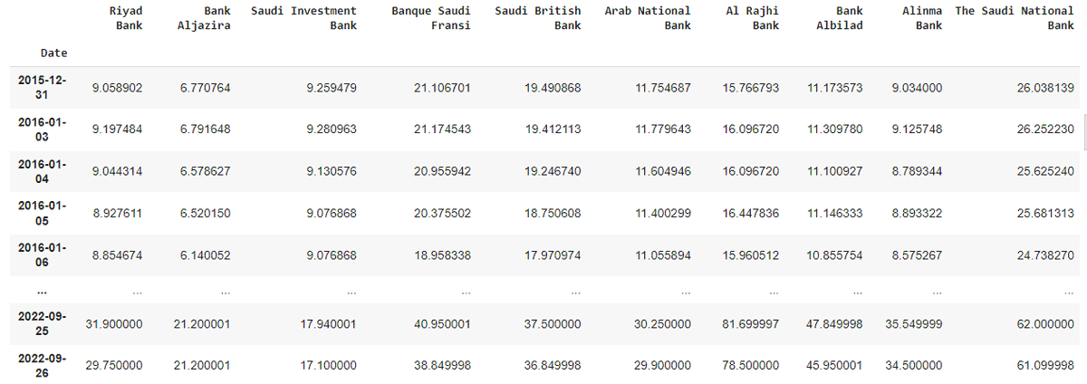Click the value 81.699997

click(751, 323)
